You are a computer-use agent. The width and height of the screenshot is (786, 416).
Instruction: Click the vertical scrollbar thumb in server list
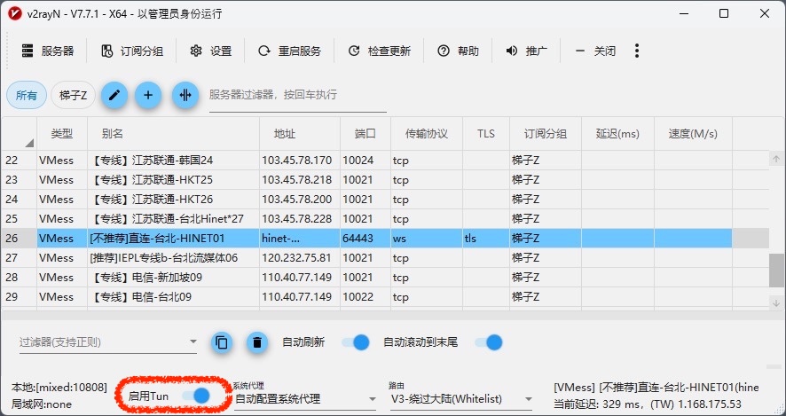coord(777,271)
